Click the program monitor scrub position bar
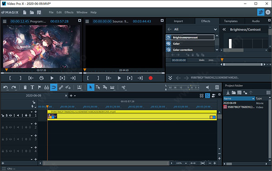The image size is (272, 171). tap(41, 73)
